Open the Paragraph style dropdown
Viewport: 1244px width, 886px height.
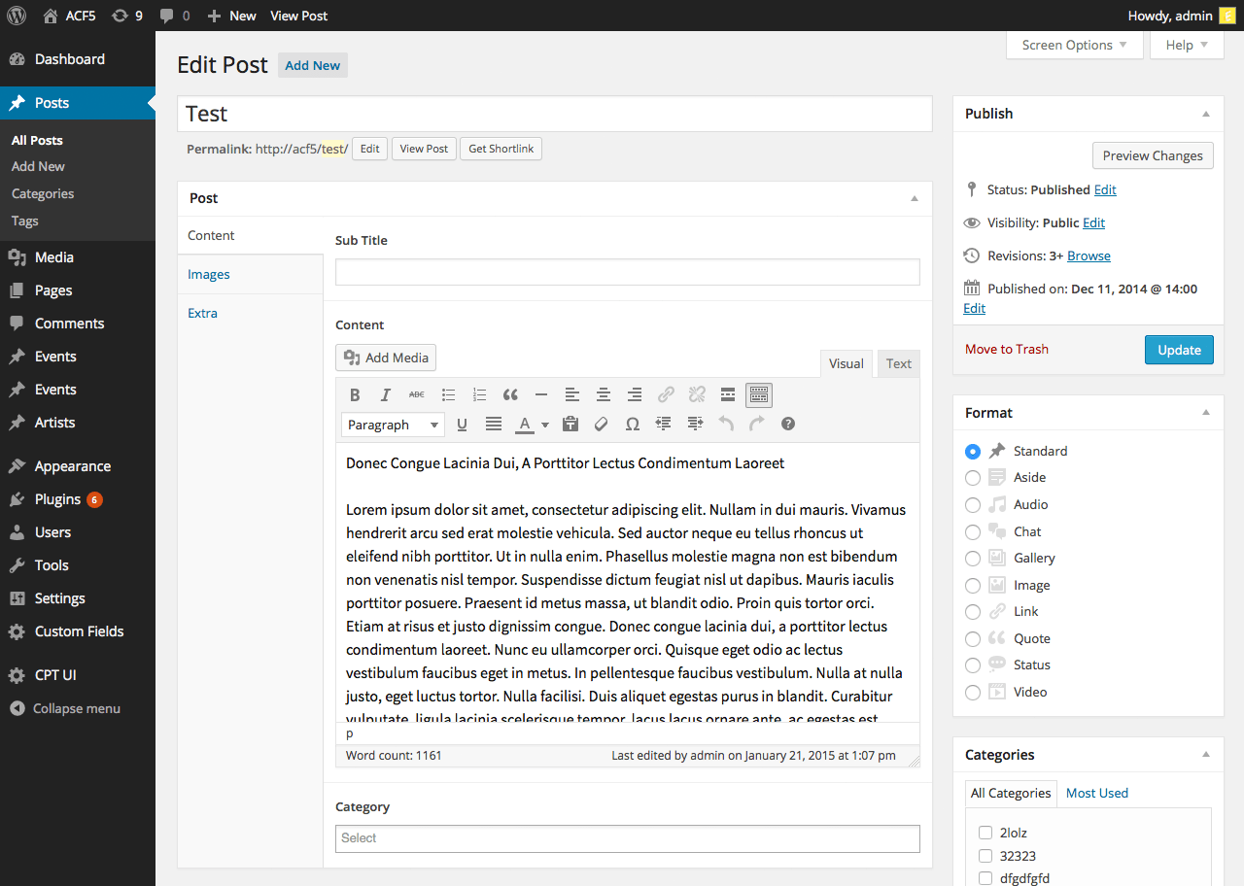tap(392, 425)
